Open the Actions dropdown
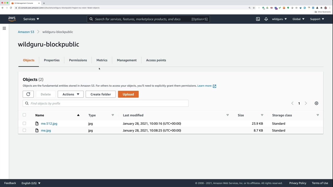The image size is (333, 187). point(71,94)
